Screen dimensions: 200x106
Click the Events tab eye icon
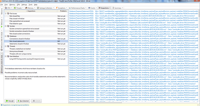[x=89, y=8]
